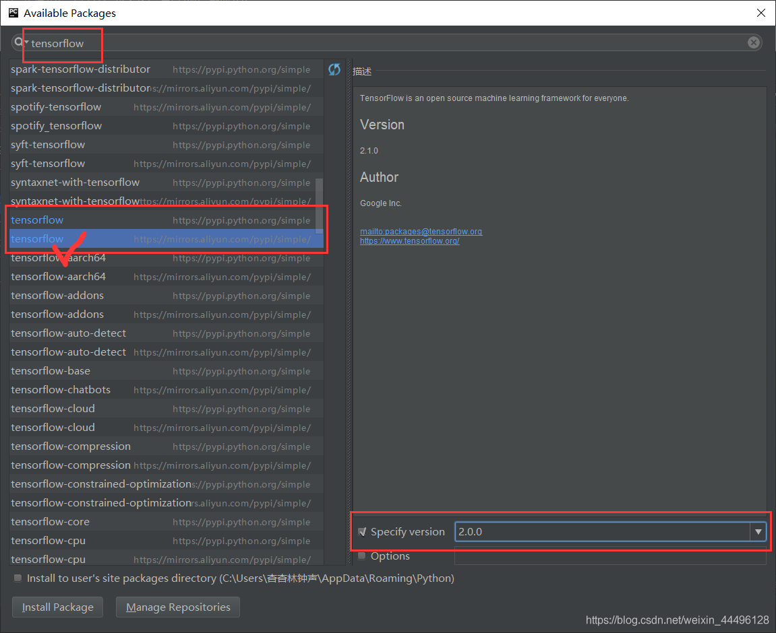Select syft-tensorflow from the aliyun mirror
The width and height of the screenshot is (776, 633).
(x=167, y=163)
